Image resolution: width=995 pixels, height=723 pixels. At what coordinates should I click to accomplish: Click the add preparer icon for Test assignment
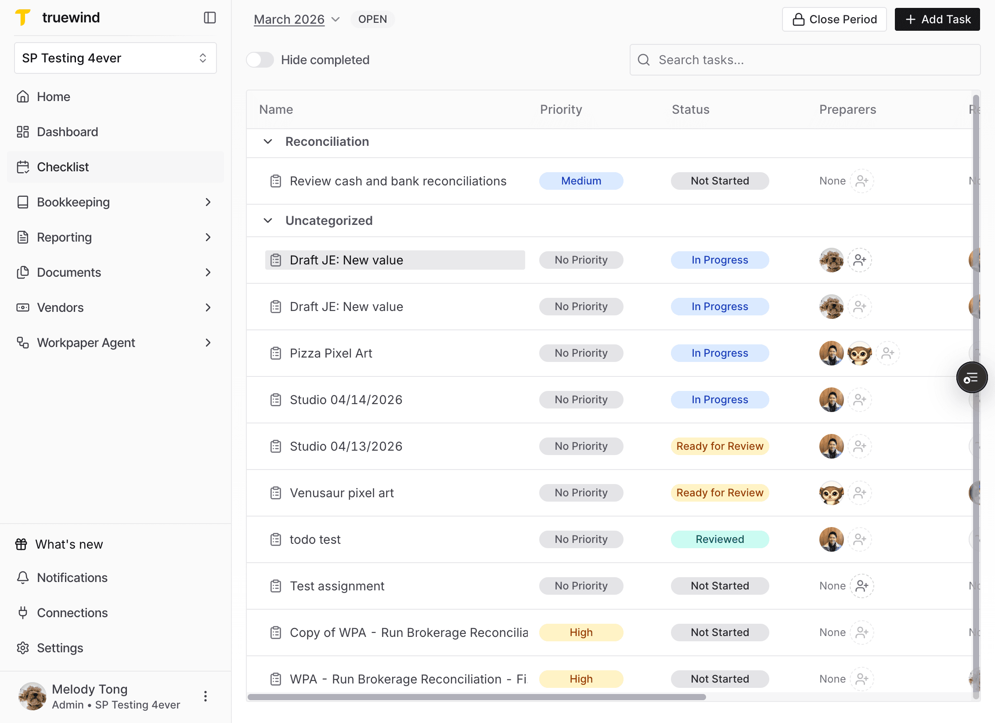(862, 586)
